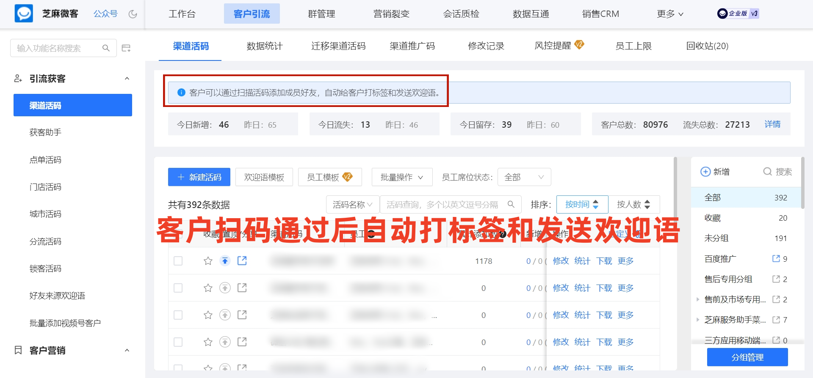Viewport: 813px width, 378px height.
Task: Switch to 风控提醒 sub tab
Action: pyautogui.click(x=559, y=45)
